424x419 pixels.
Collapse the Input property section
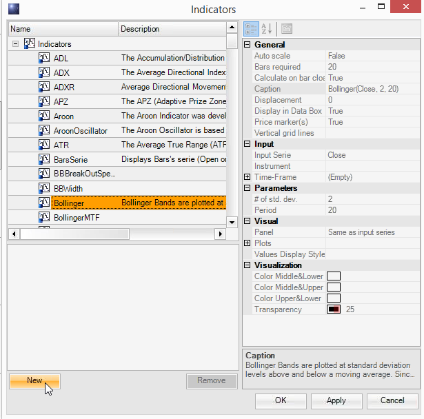pos(247,144)
